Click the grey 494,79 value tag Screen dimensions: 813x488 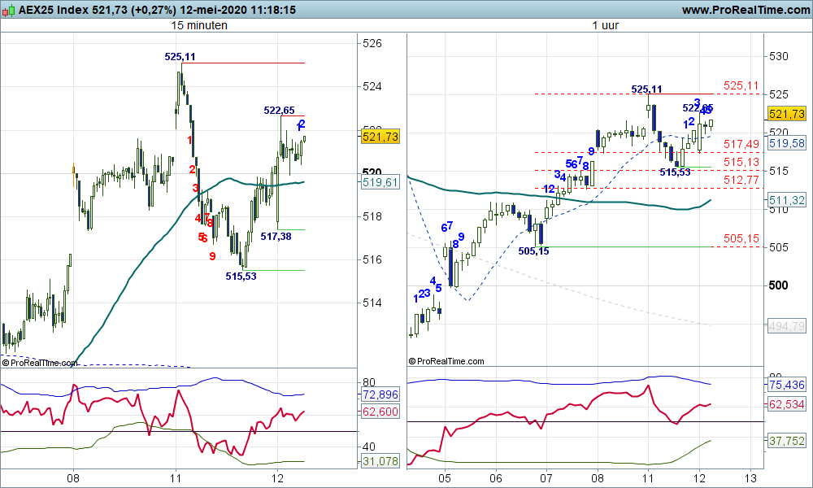(787, 326)
